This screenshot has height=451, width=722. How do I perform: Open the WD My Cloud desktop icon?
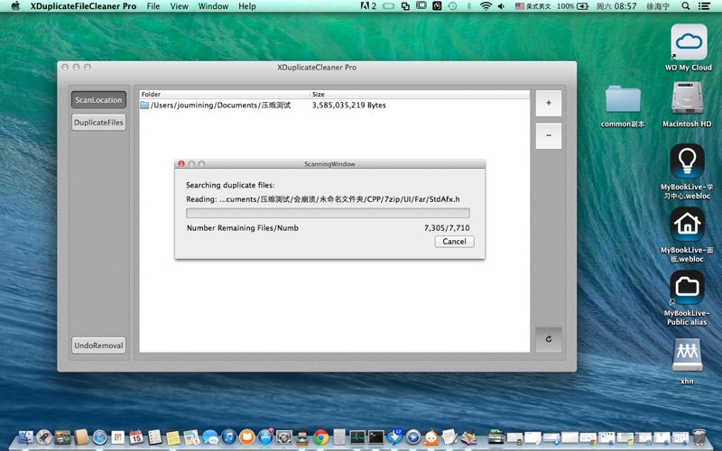(688, 43)
